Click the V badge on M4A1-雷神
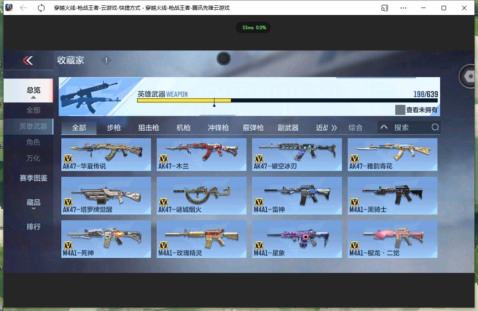 pos(259,202)
